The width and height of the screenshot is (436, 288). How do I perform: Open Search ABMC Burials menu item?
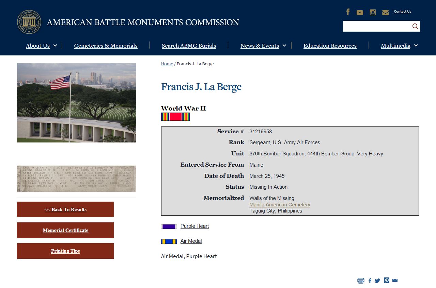[x=189, y=46]
